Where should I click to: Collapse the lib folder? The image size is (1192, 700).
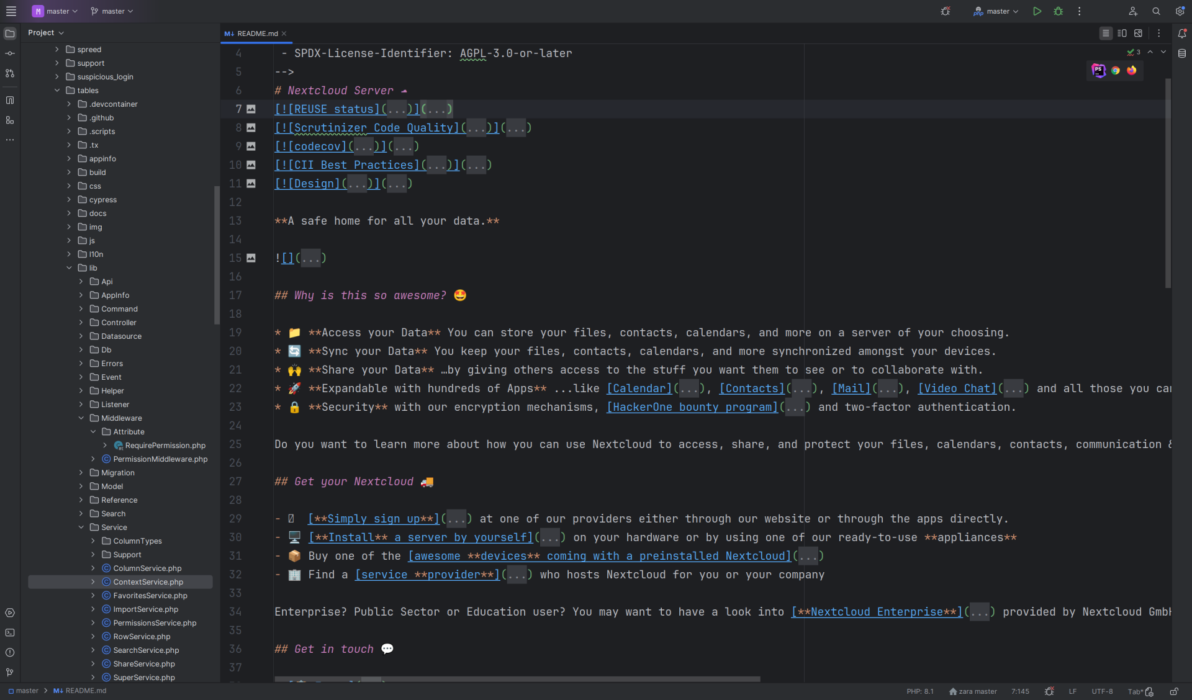(69, 268)
